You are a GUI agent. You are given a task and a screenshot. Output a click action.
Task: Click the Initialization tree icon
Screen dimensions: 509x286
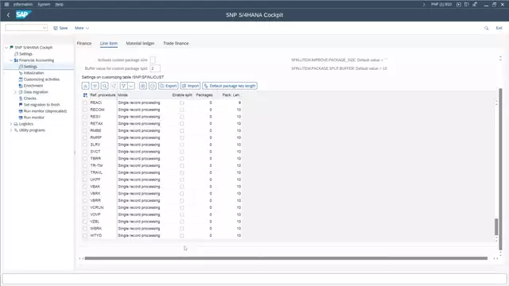(21, 73)
